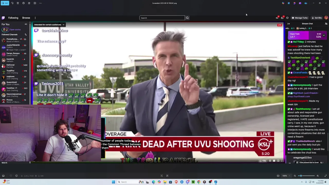329x185 pixels.
Task: Click the Edit button in Photos toolbar
Action: [5, 3]
